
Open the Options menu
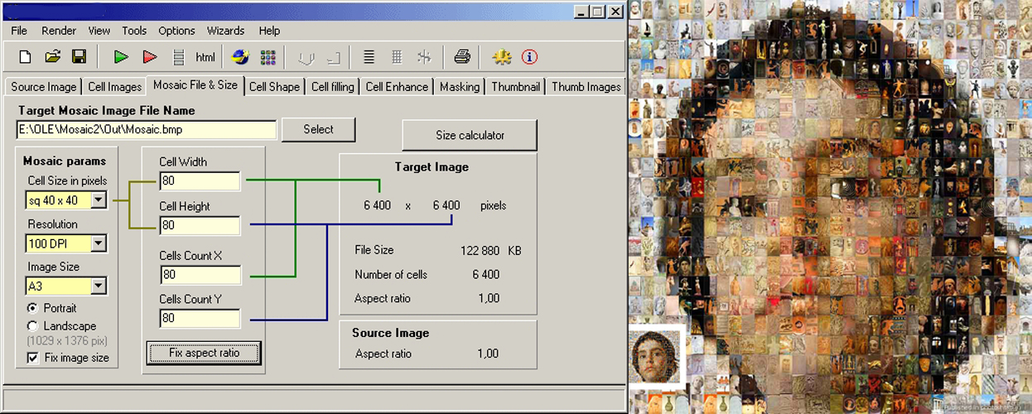176,31
